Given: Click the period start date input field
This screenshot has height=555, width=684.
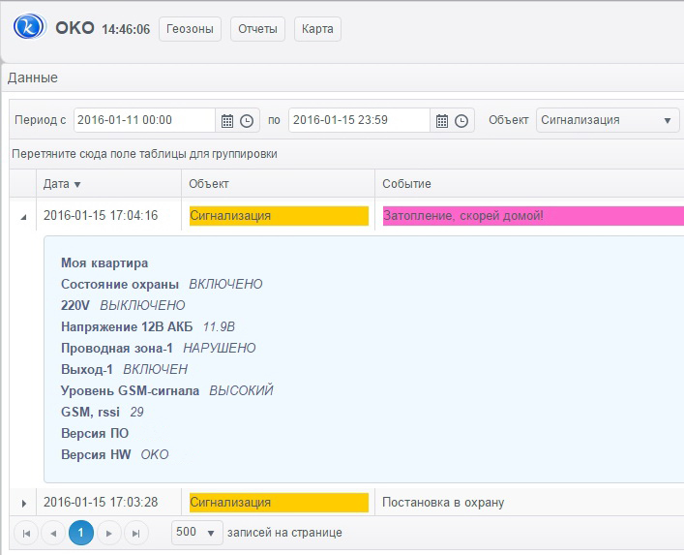Looking at the screenshot, I should pyautogui.click(x=143, y=120).
